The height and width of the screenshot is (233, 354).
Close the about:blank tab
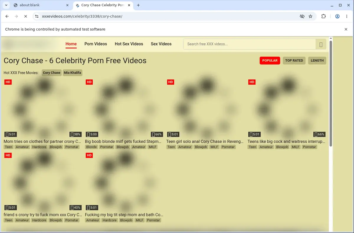[68, 5]
